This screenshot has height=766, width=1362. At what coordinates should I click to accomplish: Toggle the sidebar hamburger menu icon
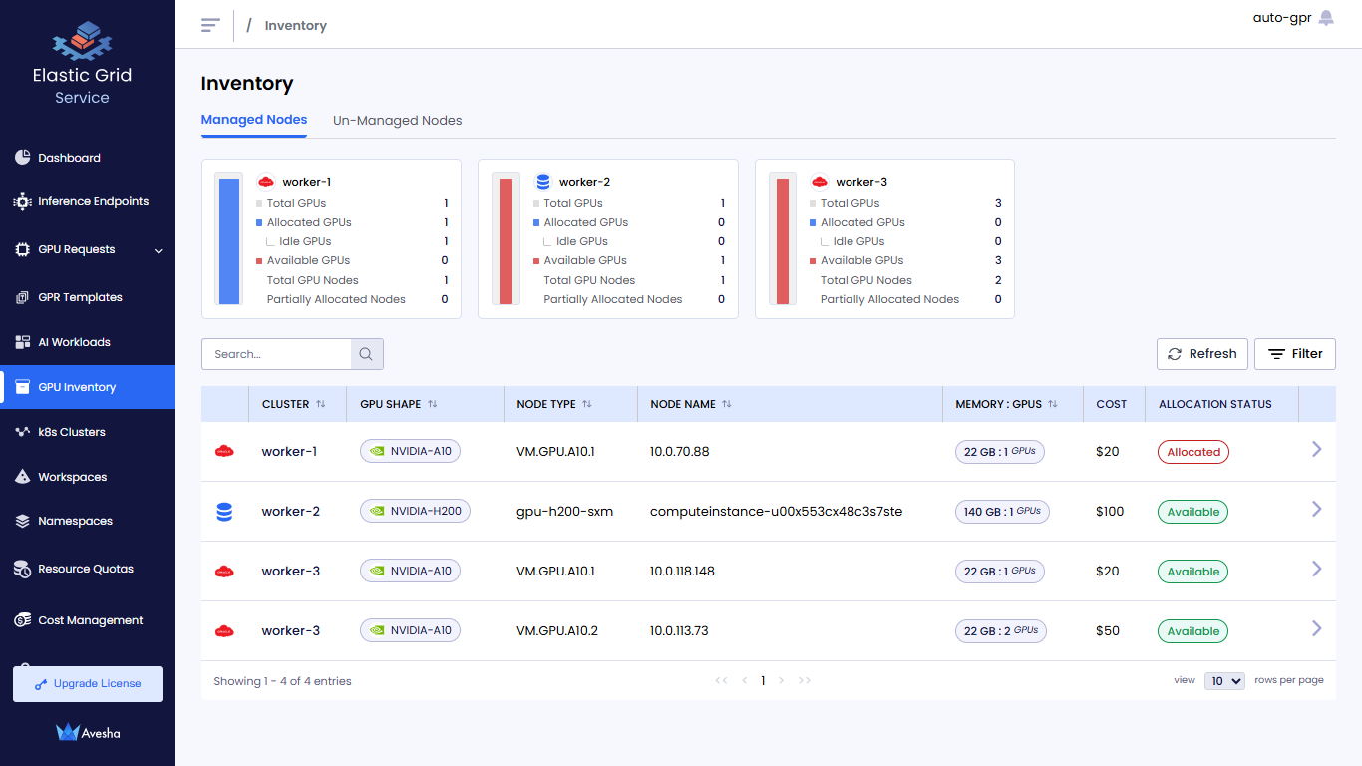click(210, 25)
